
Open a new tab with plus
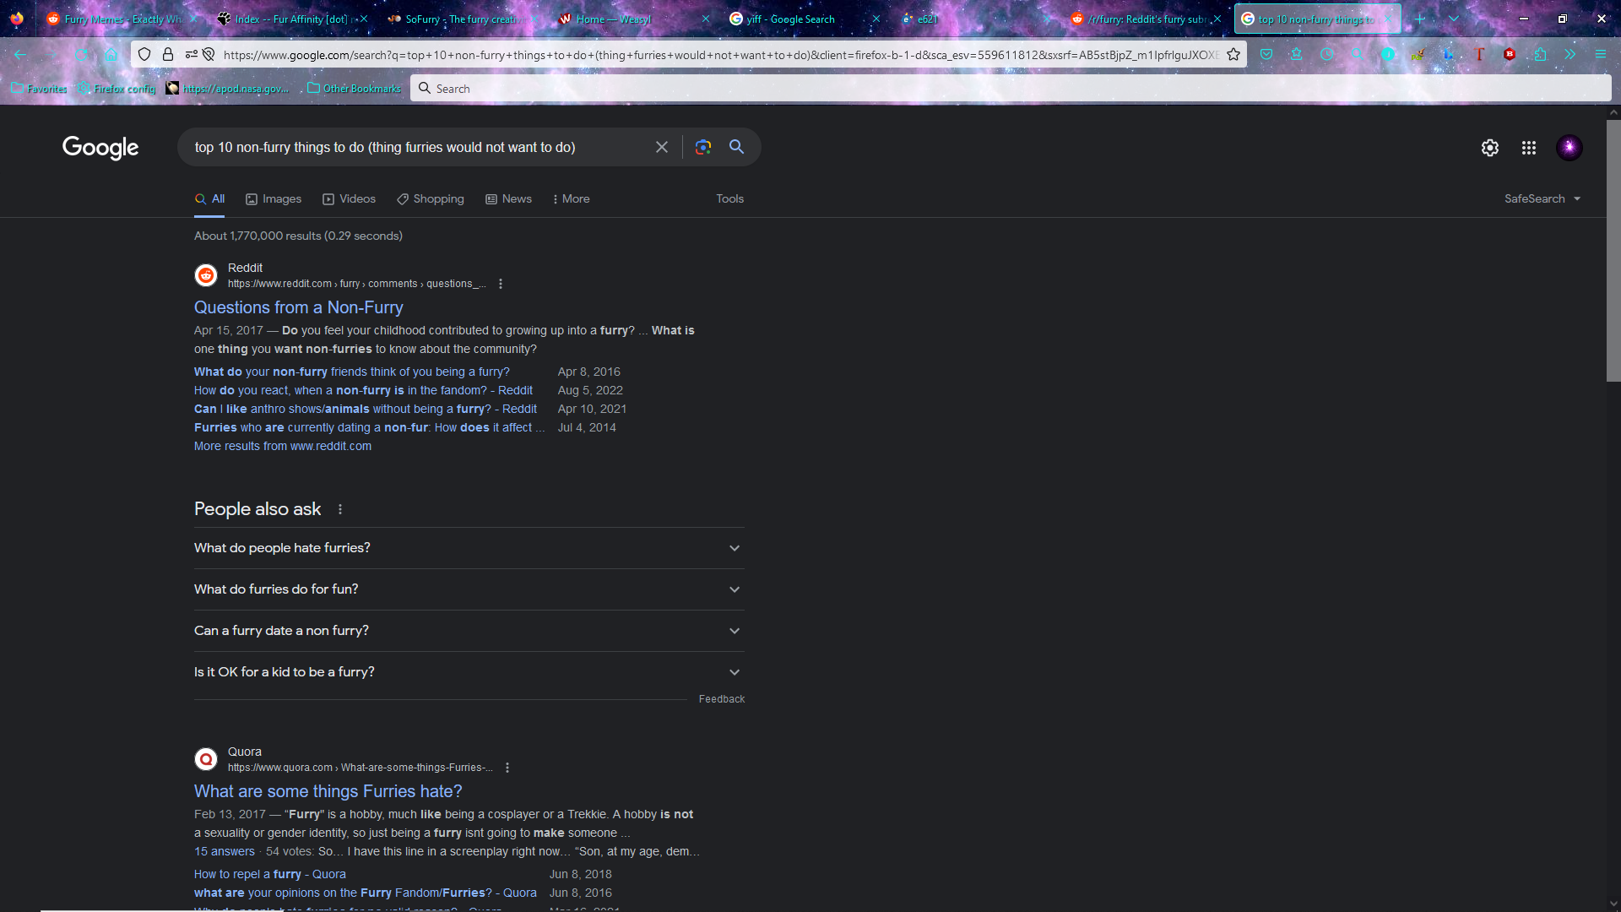1420,19
